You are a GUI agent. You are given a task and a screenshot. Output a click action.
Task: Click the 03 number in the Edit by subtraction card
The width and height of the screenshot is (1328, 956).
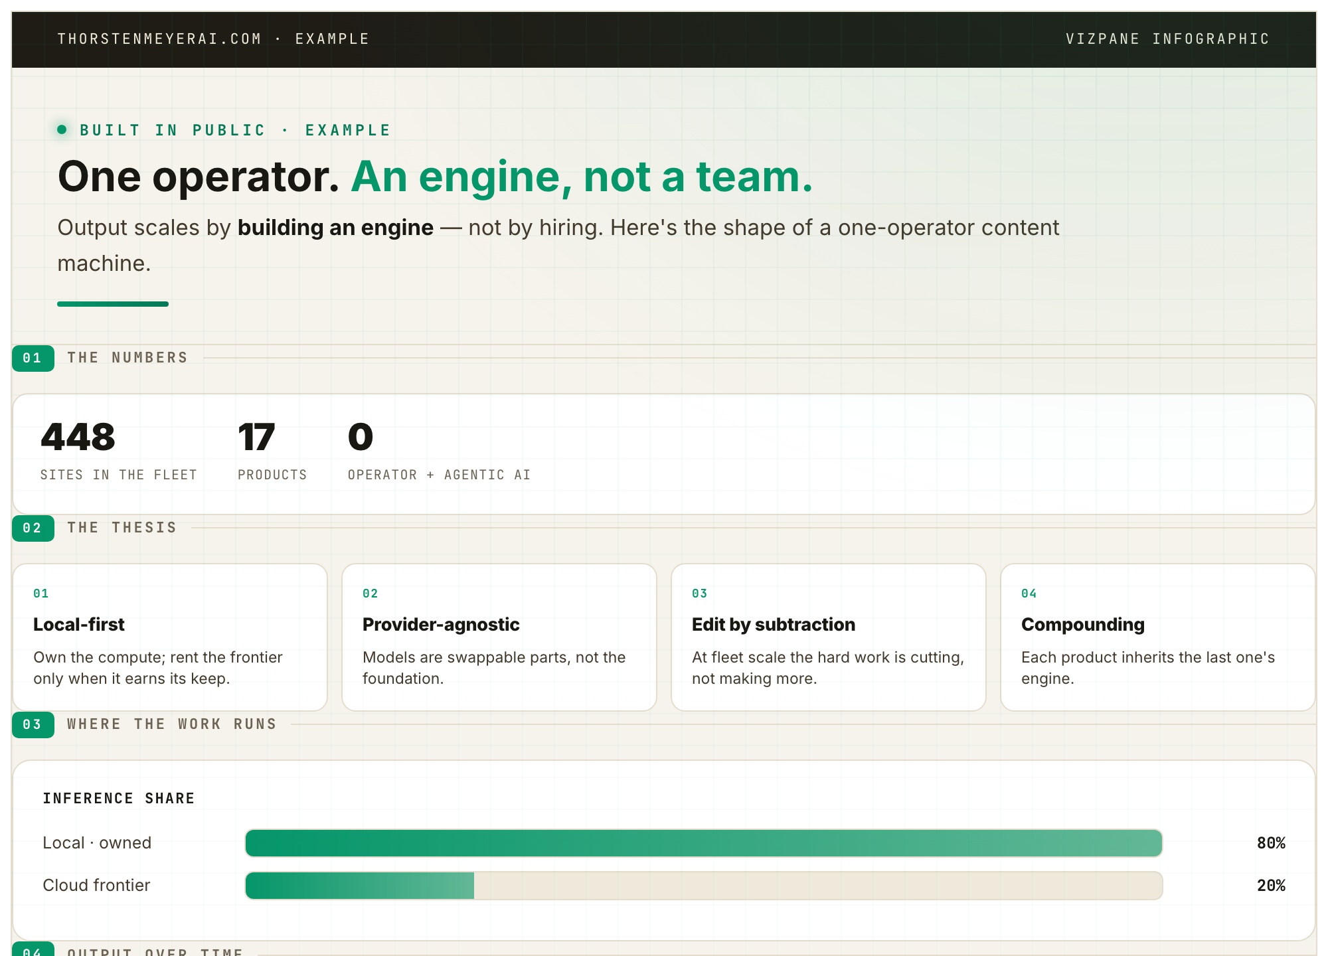[x=700, y=594]
